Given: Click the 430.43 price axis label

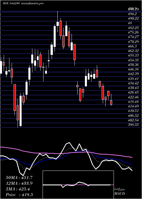Looking at the screenshot, I should (x=133, y=88).
